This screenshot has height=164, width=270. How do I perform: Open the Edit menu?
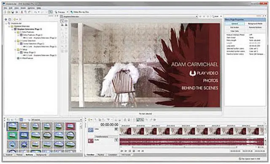point(11,8)
